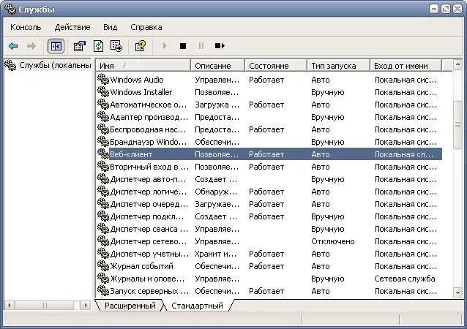This screenshot has height=329, width=467.
Task: Open the Вид menu
Action: click(x=111, y=27)
